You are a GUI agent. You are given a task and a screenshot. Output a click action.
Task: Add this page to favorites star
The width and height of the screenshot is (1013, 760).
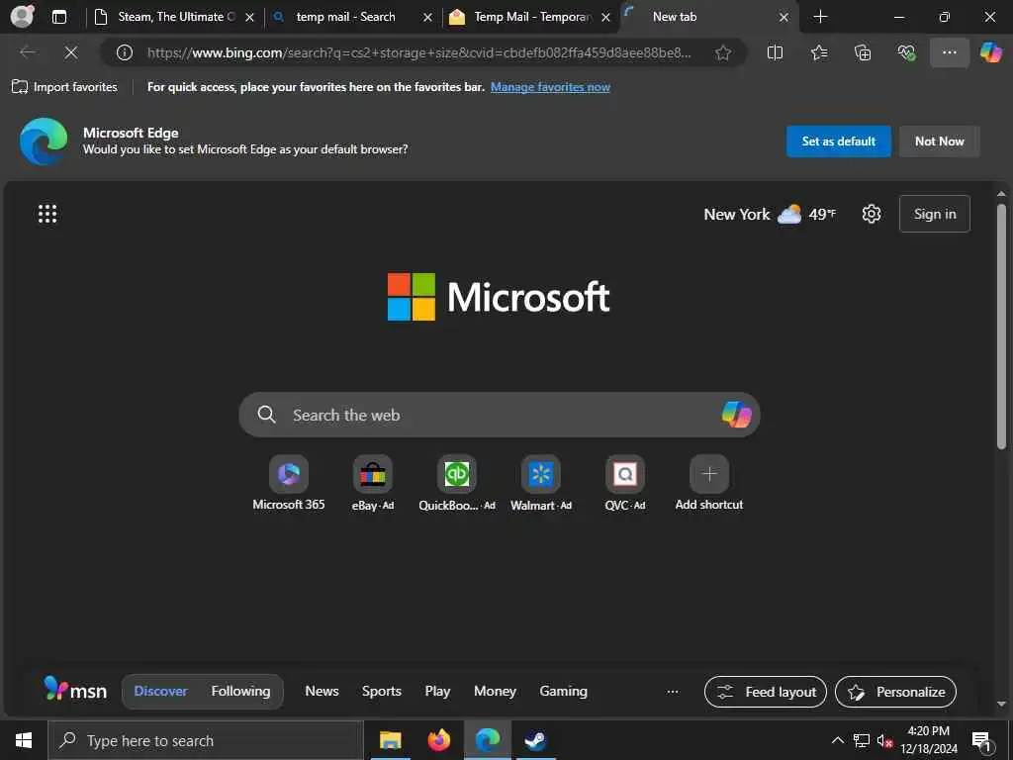723,52
